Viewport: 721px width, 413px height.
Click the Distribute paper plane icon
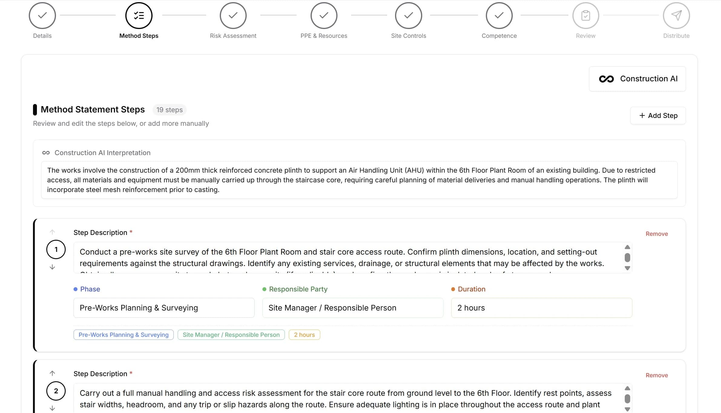[x=676, y=15]
